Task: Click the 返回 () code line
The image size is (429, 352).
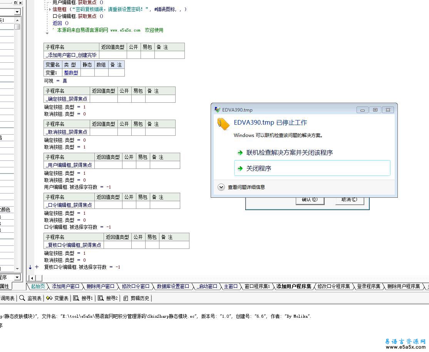Action: tap(60, 23)
